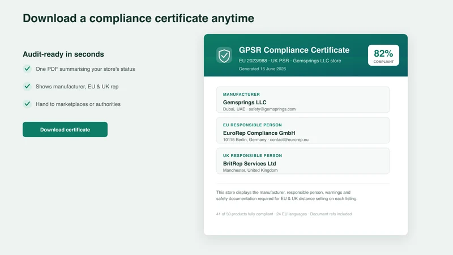Click 'EU 2023/988 · UK PSR · Gemsprings LLC store' line
453x255 pixels.
pyautogui.click(x=290, y=61)
